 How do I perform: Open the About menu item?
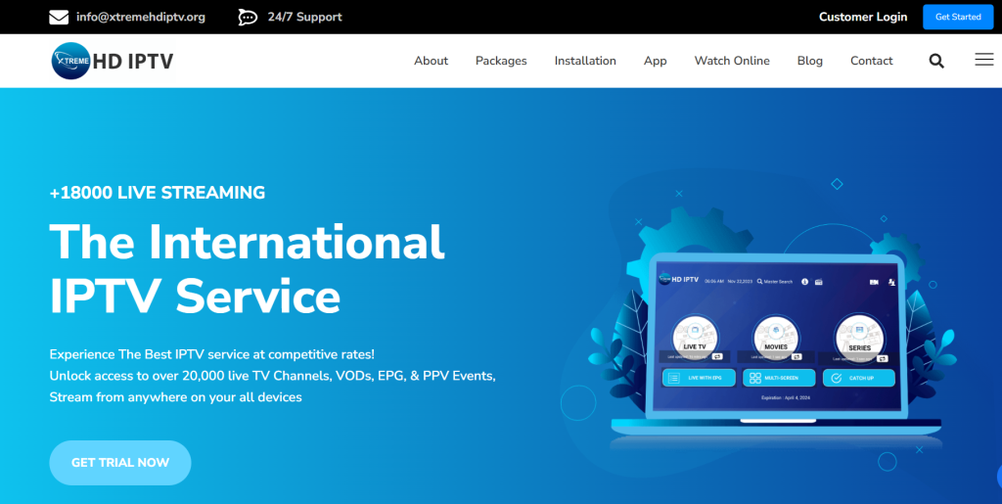click(x=431, y=61)
